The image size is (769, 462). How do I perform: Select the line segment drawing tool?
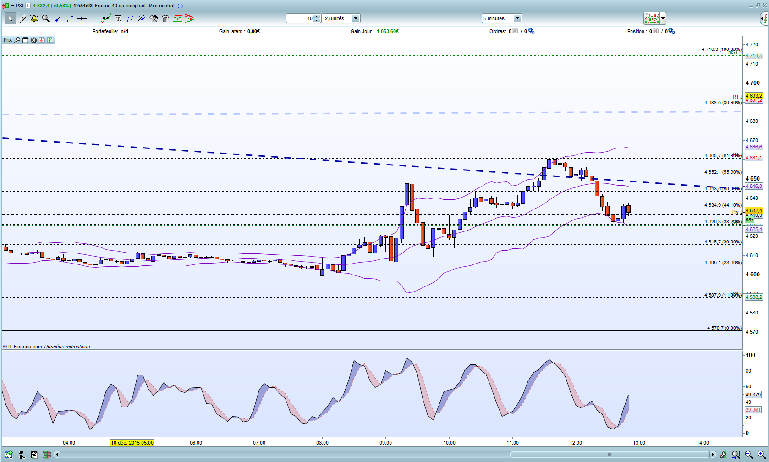[58, 18]
